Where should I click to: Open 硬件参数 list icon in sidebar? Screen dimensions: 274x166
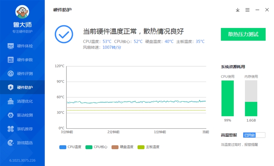click(x=11, y=60)
